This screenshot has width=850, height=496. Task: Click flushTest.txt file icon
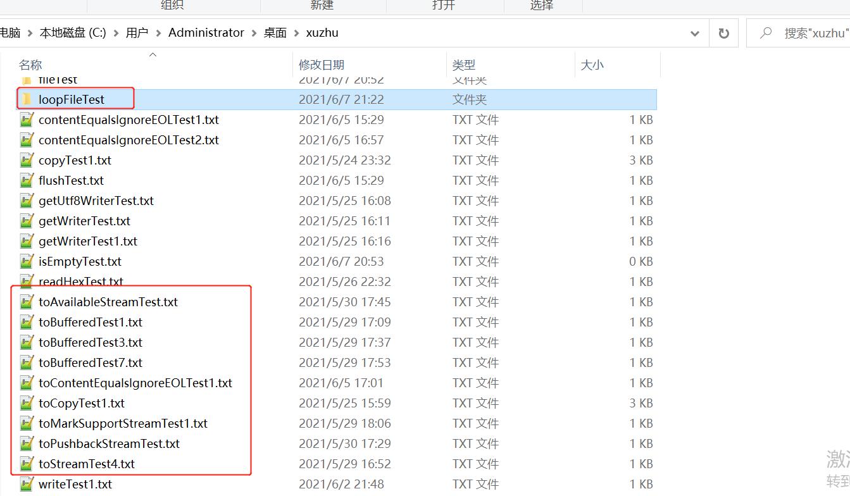coord(27,180)
